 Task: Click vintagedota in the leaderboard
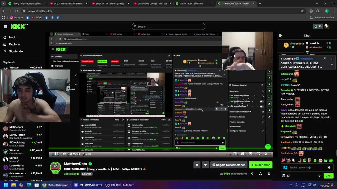297,44
